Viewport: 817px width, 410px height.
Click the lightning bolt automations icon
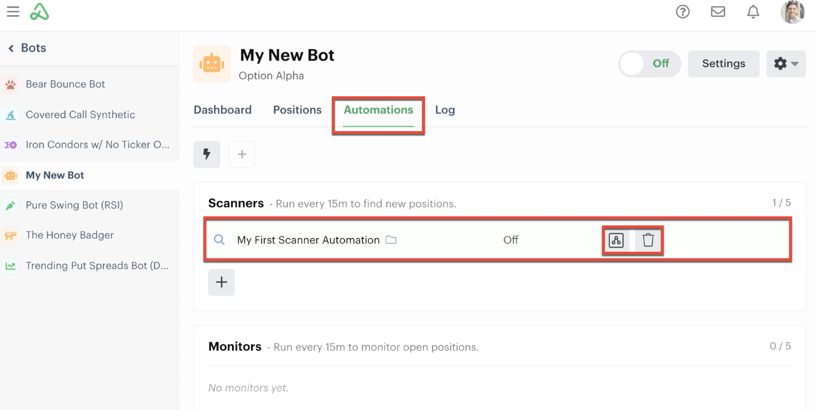(x=207, y=154)
